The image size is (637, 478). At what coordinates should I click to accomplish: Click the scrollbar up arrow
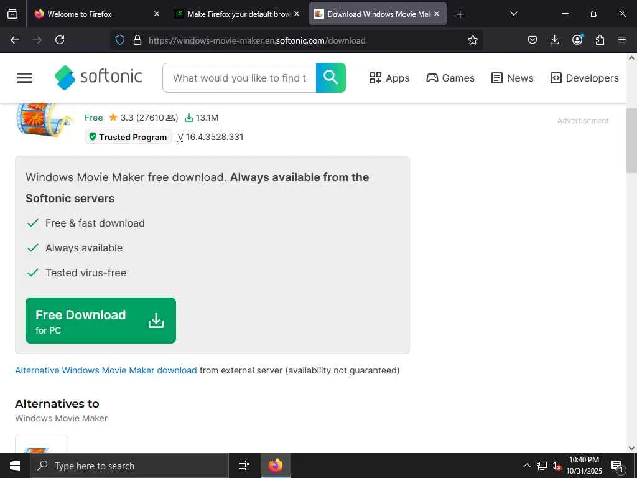[x=631, y=58]
